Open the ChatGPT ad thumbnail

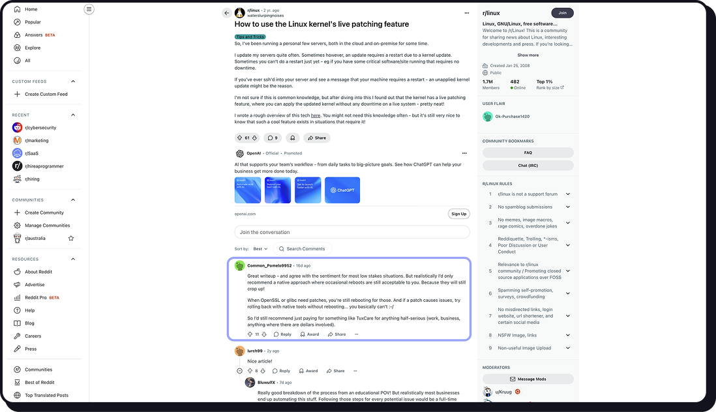[x=342, y=190]
